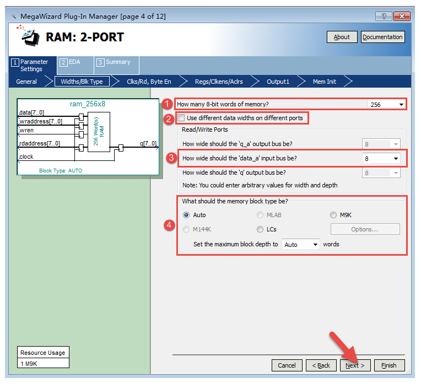The width and height of the screenshot is (421, 383).
Task: Click the Finish button
Action: click(389, 365)
